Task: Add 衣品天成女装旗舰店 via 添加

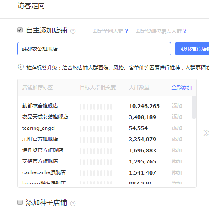Action: point(177,117)
